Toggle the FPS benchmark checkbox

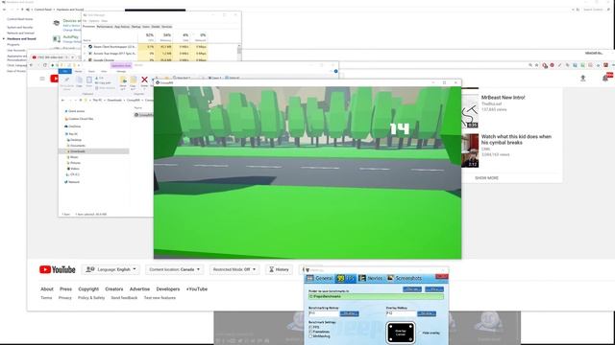(310, 327)
